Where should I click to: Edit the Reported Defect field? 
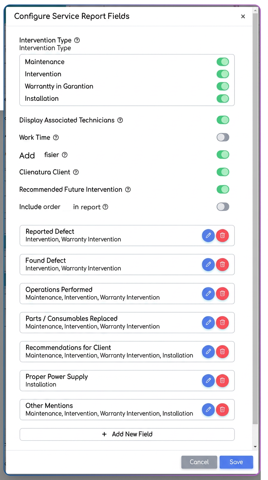pos(208,235)
